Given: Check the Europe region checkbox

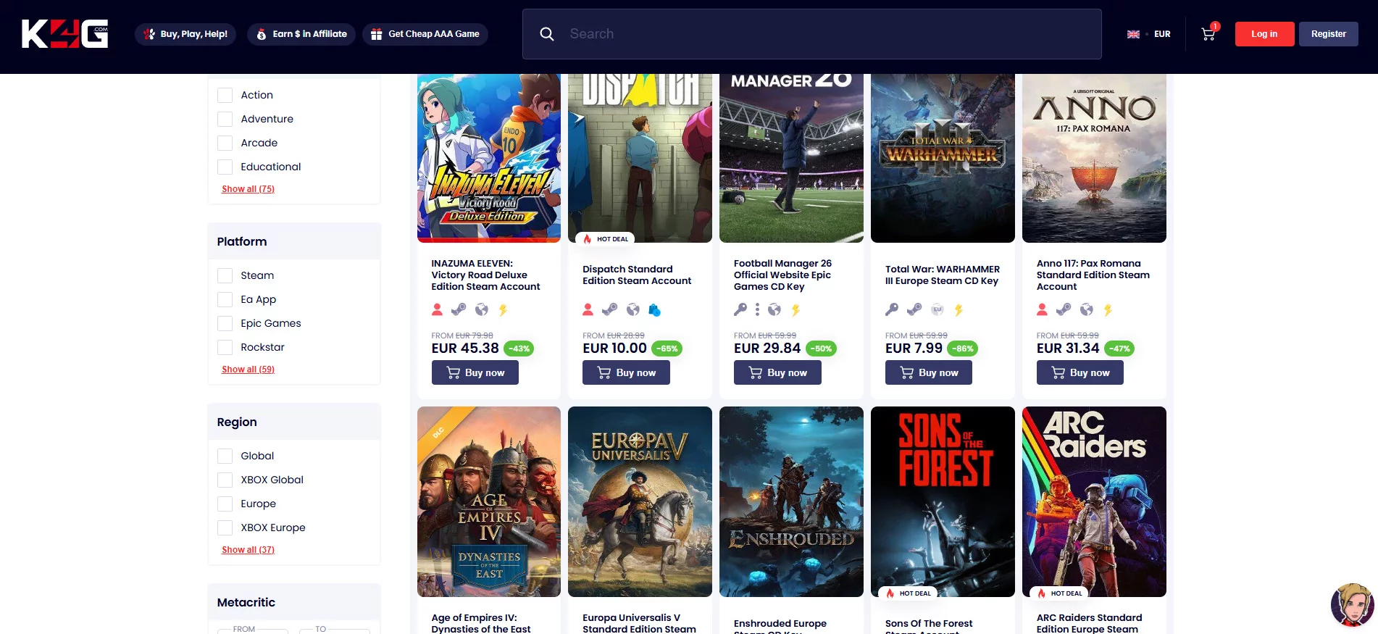Looking at the screenshot, I should click(x=225, y=504).
